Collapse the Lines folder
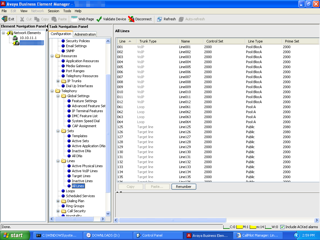The width and height of the screenshot is (320, 240). coord(58,161)
